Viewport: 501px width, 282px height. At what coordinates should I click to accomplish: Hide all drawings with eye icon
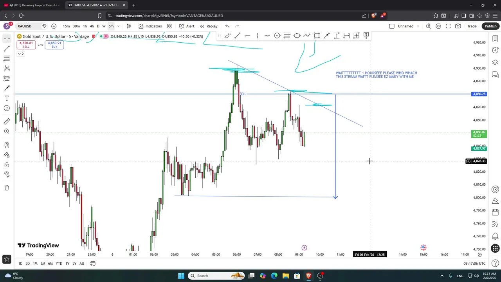click(7, 174)
